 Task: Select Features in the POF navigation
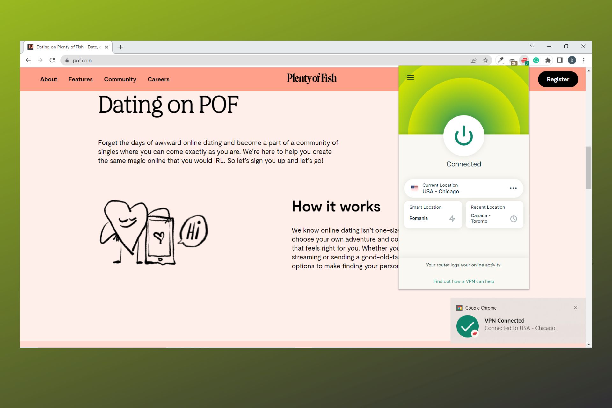(x=80, y=79)
